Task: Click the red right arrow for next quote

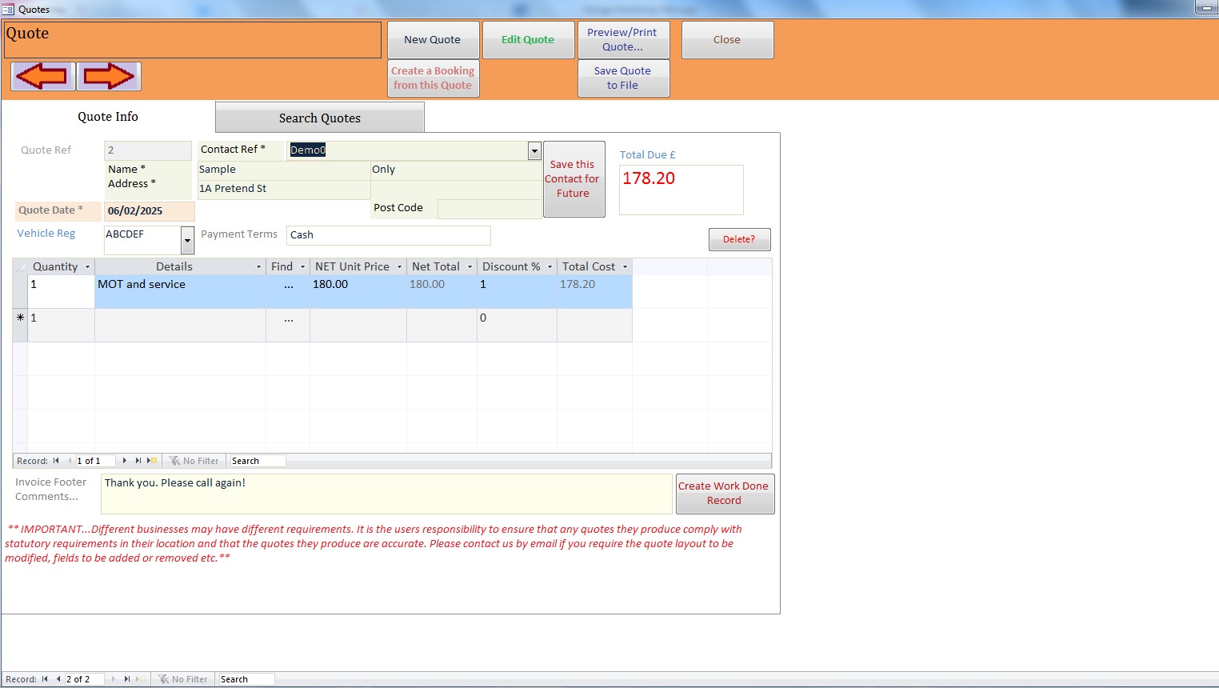Action: coord(109,77)
